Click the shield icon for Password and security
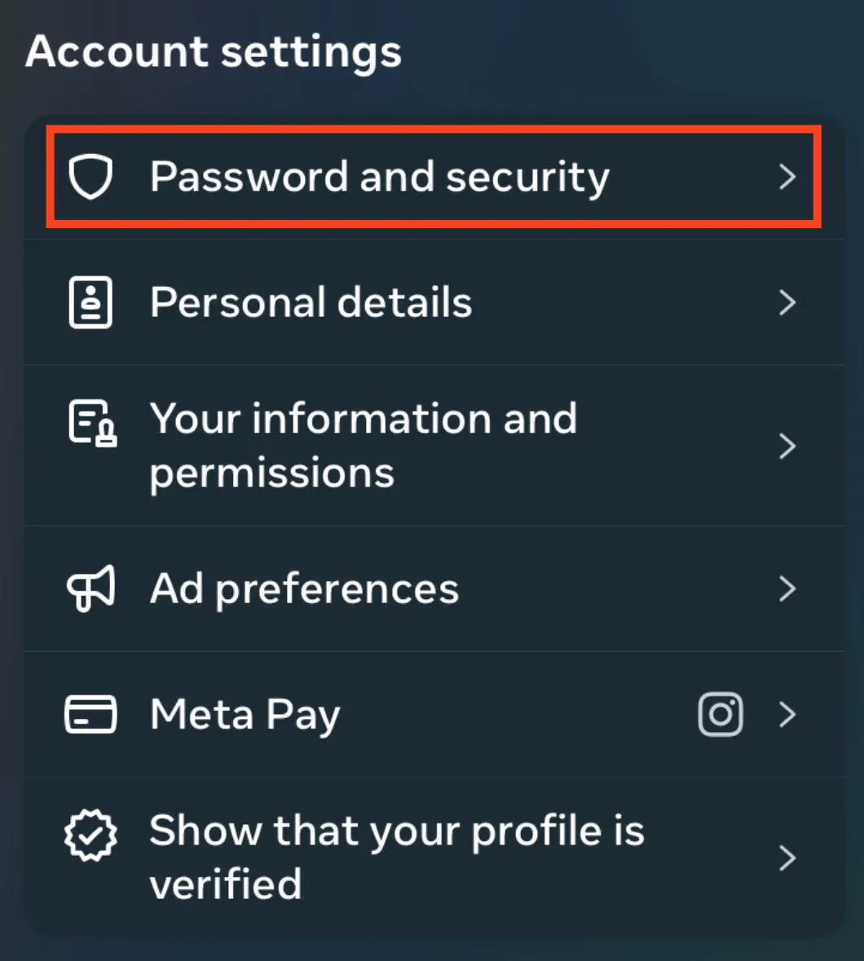The height and width of the screenshot is (961, 864). pos(90,177)
